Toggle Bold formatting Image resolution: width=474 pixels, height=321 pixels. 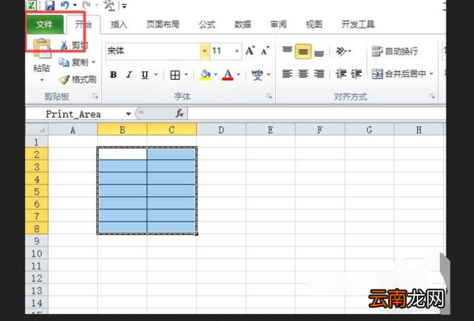pyautogui.click(x=113, y=74)
